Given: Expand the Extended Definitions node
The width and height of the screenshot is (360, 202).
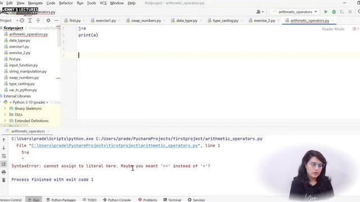Looking at the screenshot, I should 5,121.
